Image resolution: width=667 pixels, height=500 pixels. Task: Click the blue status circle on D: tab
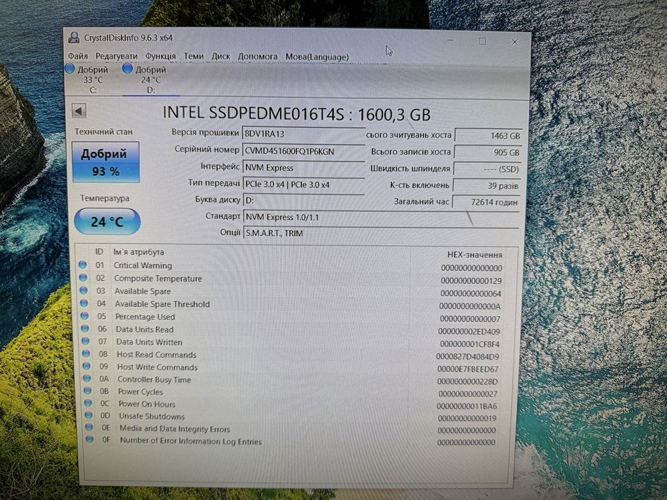pyautogui.click(x=127, y=68)
